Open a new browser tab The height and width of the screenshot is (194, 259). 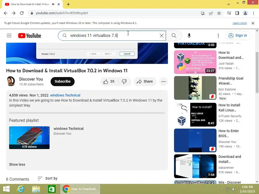(x=68, y=4)
